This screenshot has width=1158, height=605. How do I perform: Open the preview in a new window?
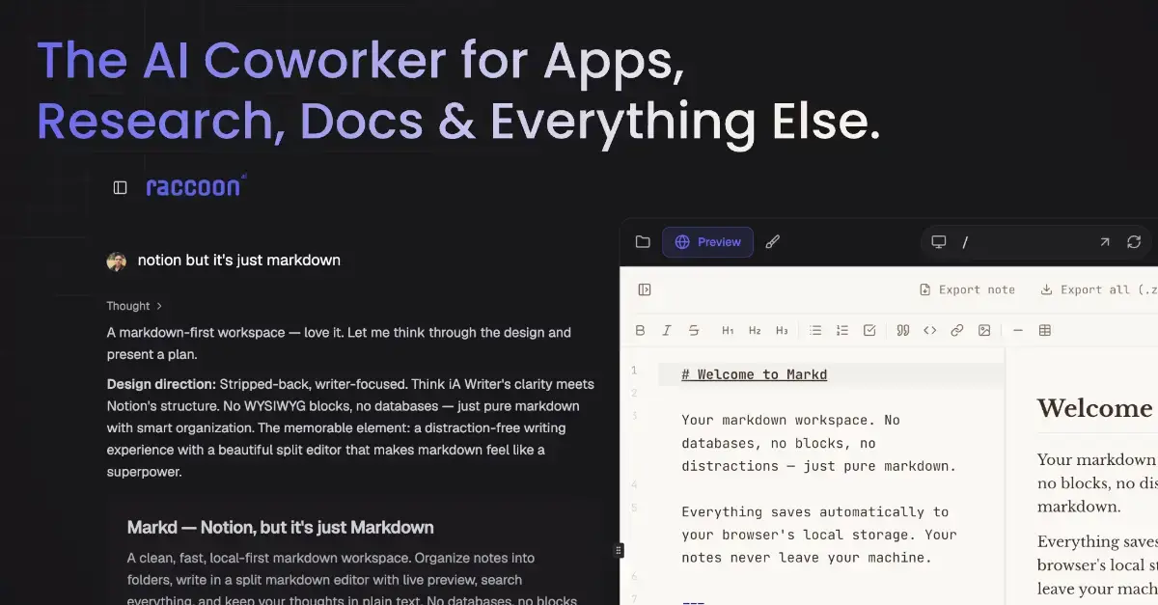tap(1105, 242)
